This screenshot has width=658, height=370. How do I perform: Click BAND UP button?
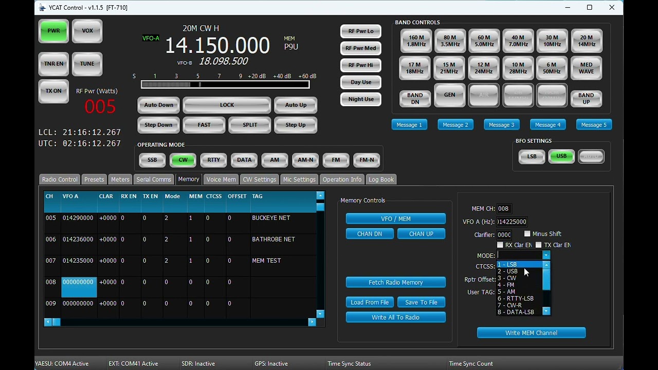point(586,99)
